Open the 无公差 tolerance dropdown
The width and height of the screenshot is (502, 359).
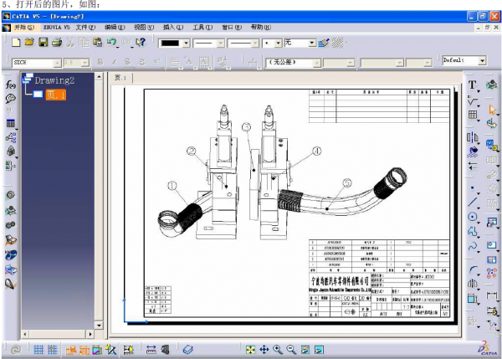(316, 62)
